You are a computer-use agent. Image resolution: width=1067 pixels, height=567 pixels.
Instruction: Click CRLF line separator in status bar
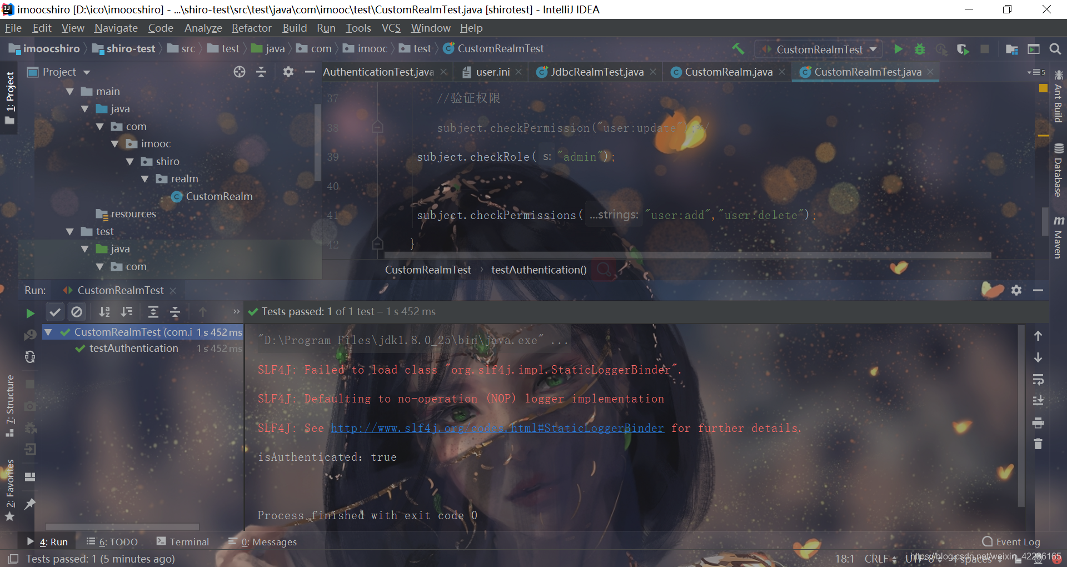880,559
